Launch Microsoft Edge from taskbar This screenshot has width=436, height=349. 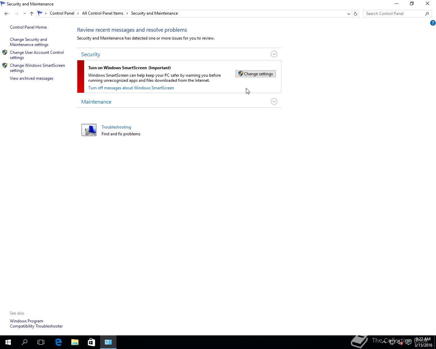point(58,342)
